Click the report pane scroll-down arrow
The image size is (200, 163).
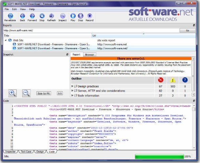click(x=193, y=95)
